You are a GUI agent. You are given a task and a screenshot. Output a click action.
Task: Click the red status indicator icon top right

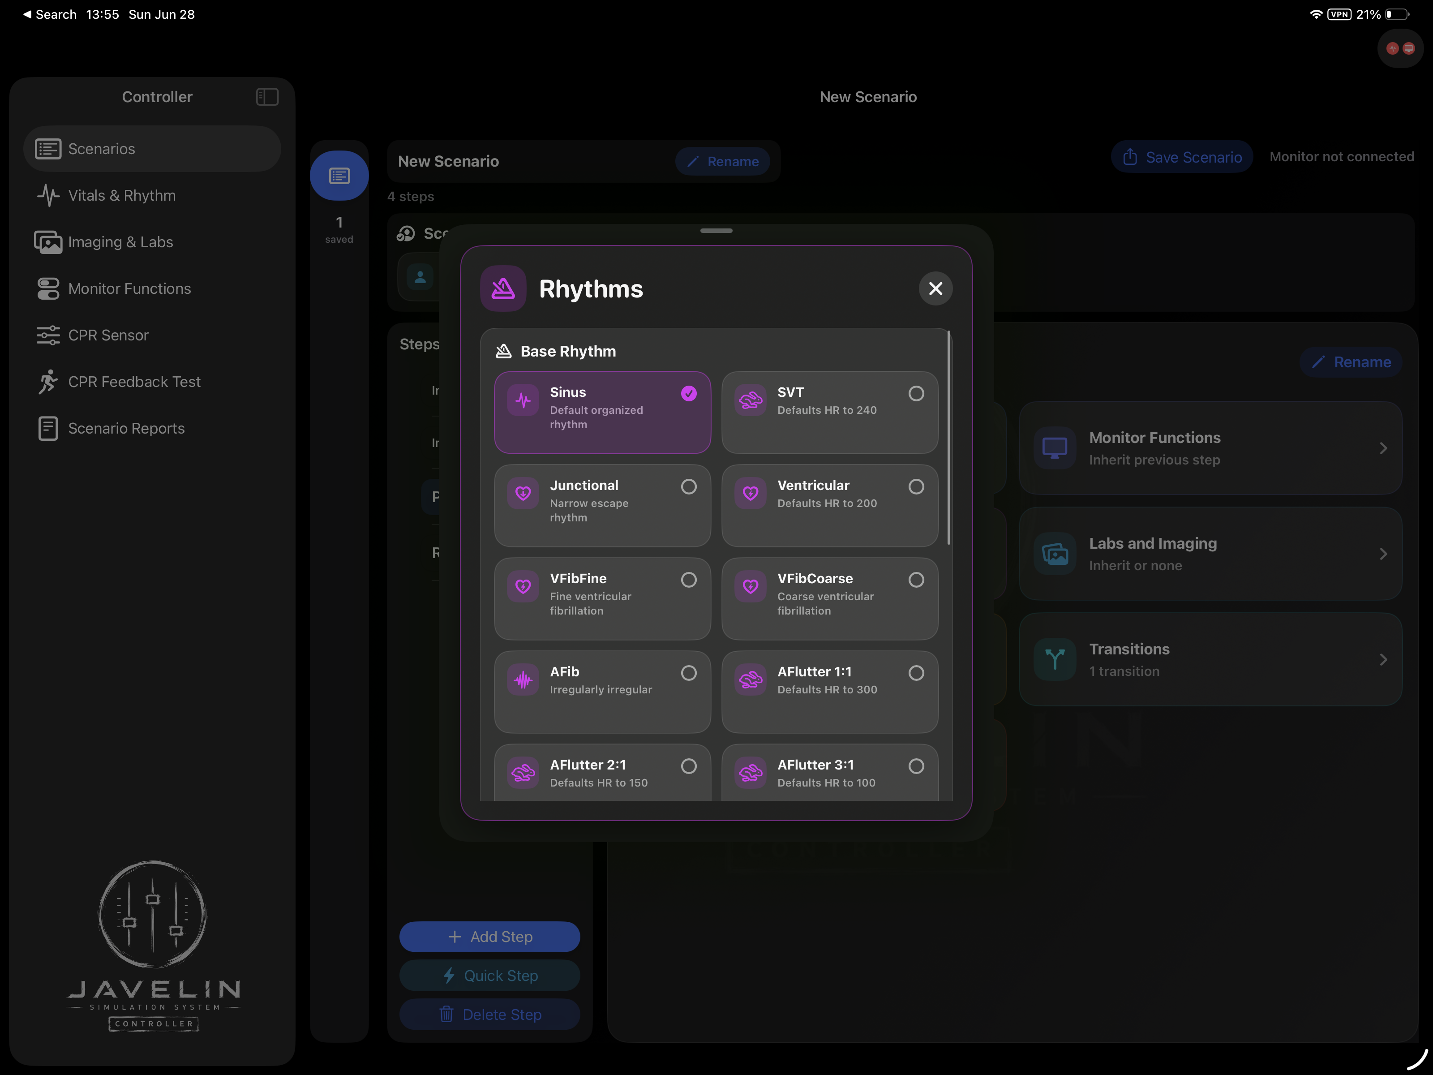click(1401, 48)
